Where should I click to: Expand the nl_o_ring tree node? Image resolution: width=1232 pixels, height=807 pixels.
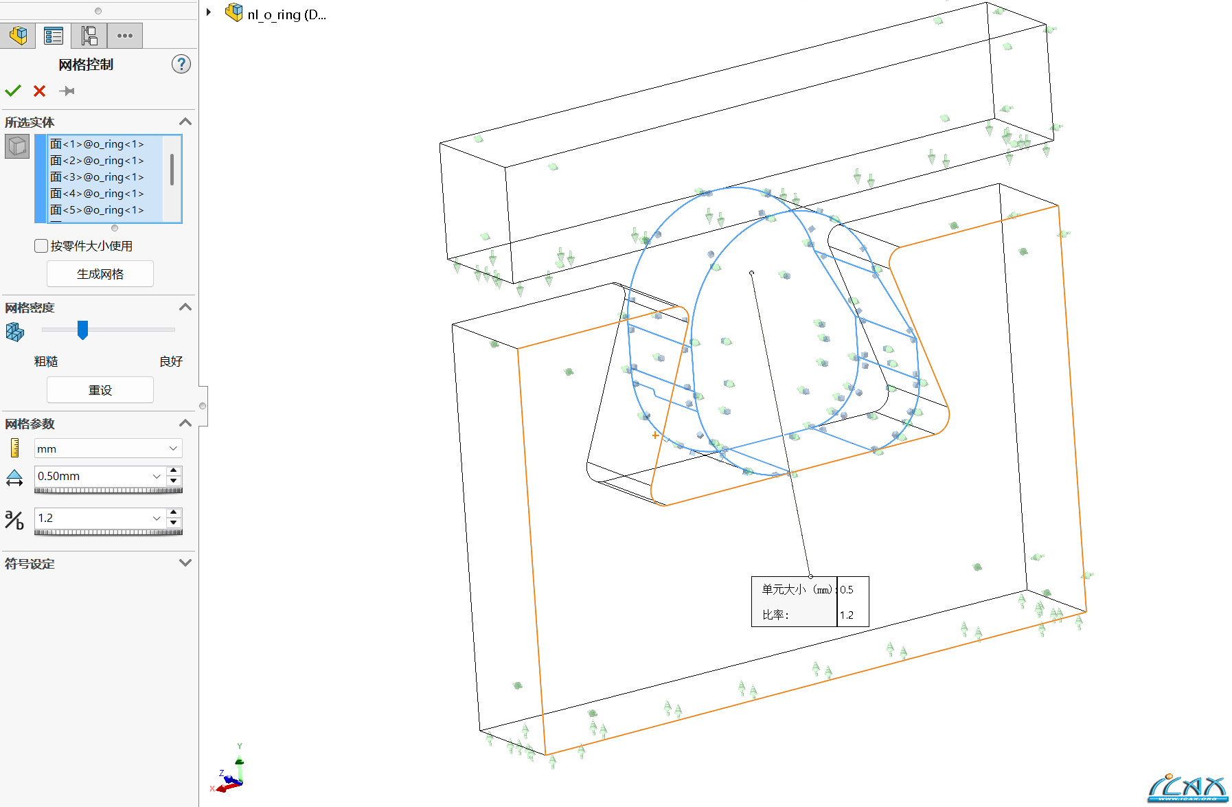pyautogui.click(x=209, y=12)
